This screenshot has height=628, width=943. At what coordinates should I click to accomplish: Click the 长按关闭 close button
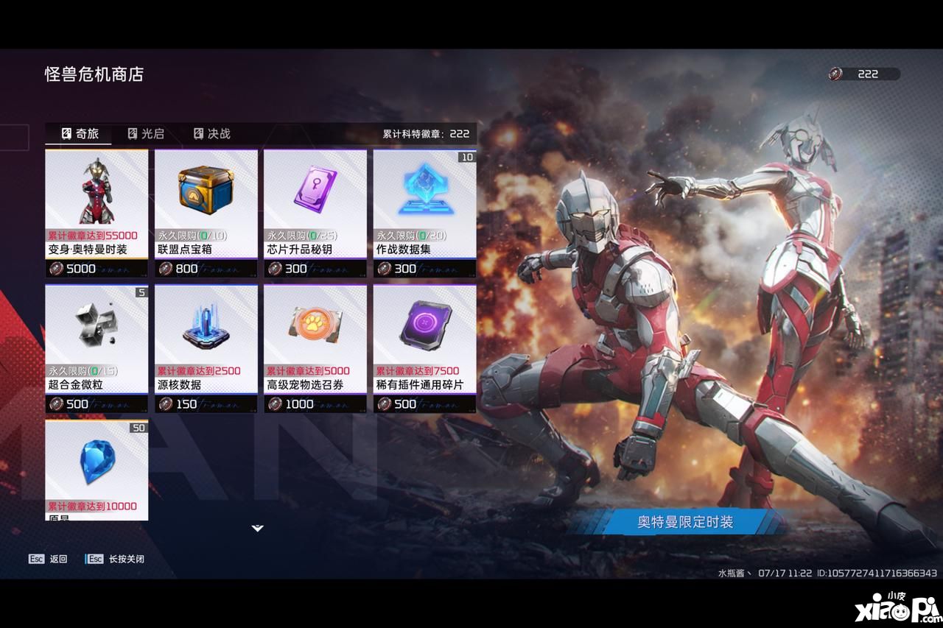[x=115, y=559]
